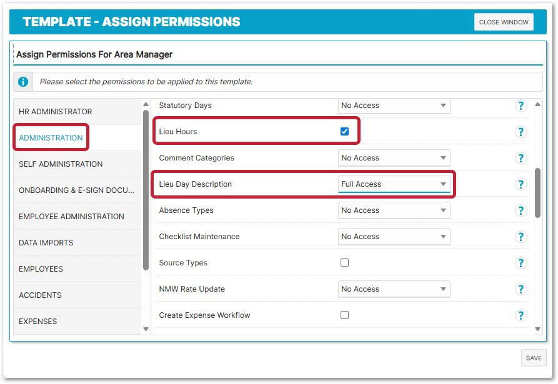Click help icon for Statutory Days

tap(521, 106)
